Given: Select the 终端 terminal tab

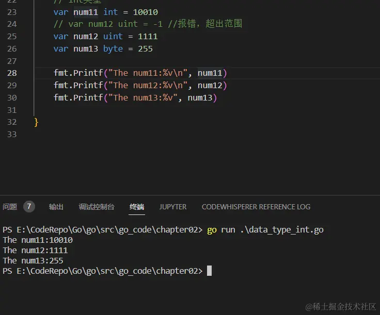Looking at the screenshot, I should tap(137, 207).
